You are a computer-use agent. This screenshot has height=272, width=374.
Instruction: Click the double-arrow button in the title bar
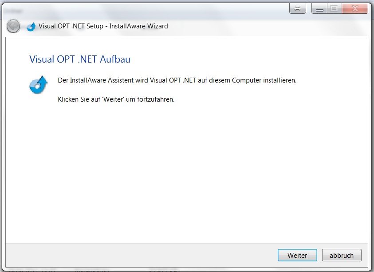coord(297,9)
